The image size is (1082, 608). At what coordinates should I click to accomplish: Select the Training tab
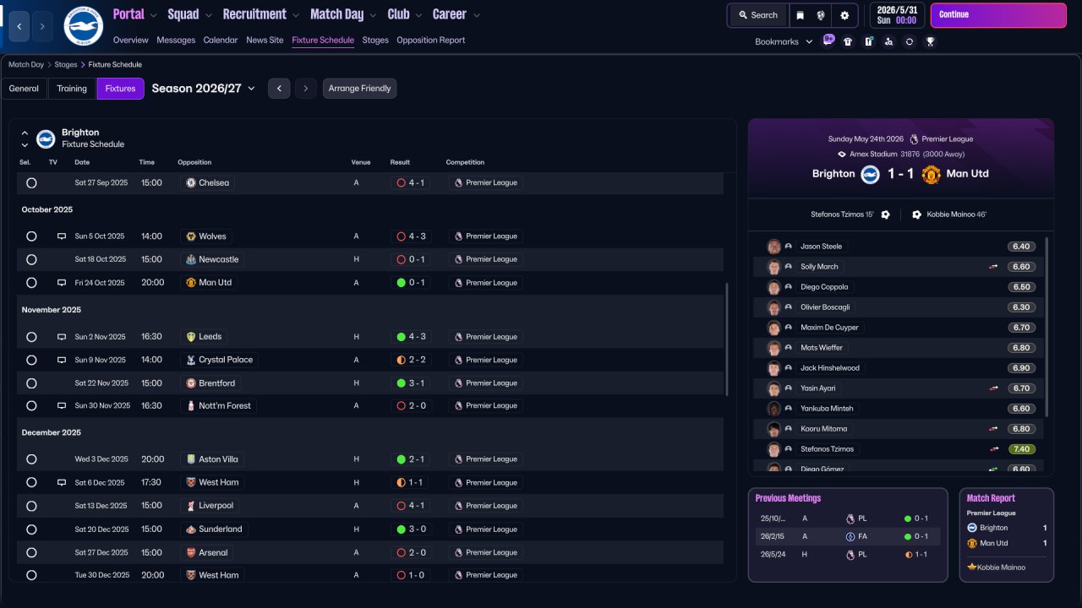click(72, 89)
